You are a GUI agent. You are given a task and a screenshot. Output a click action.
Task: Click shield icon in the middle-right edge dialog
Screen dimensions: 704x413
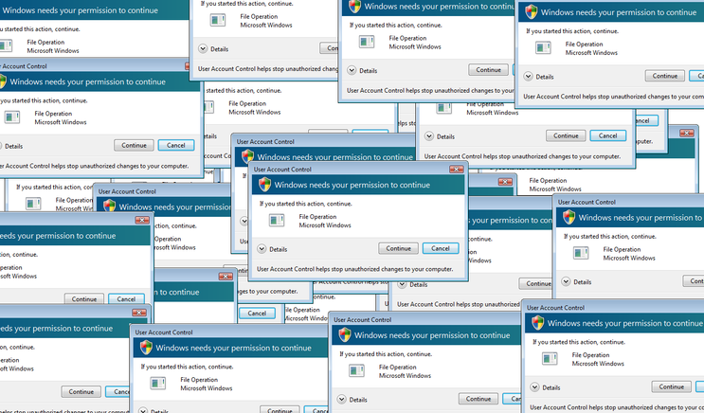[x=569, y=217]
